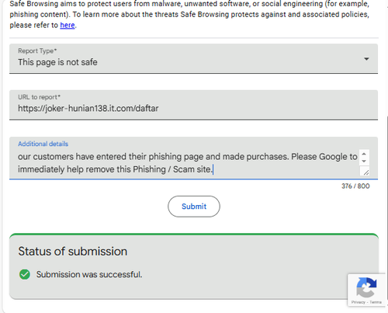Open the 'here' policies link
This screenshot has width=388, height=313.
coord(68,25)
